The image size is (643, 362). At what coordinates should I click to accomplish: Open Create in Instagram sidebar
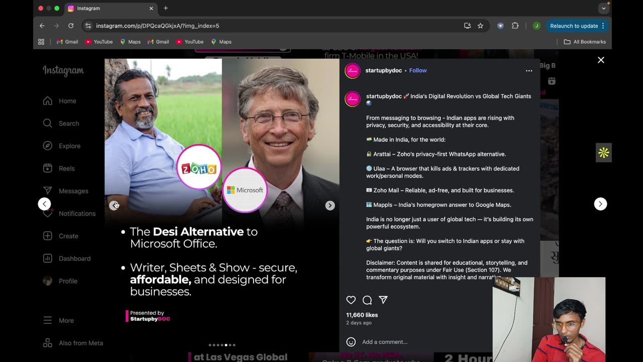[x=60, y=236]
